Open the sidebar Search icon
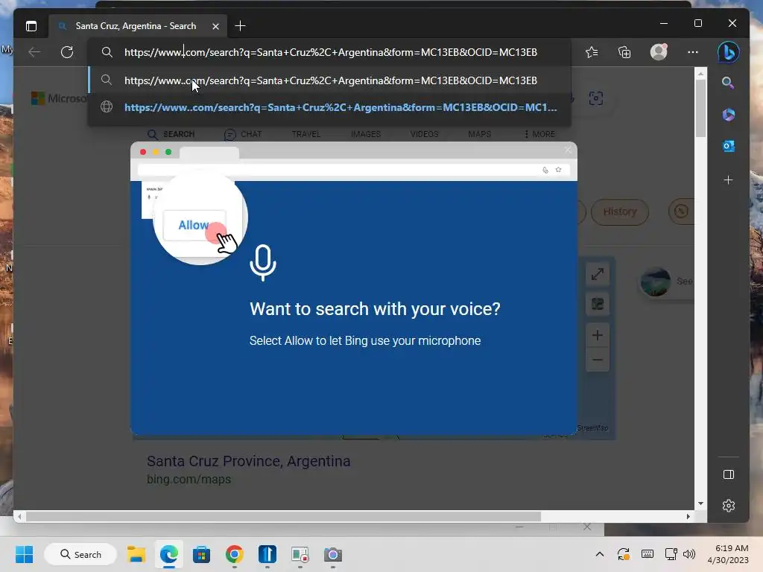 [x=728, y=83]
